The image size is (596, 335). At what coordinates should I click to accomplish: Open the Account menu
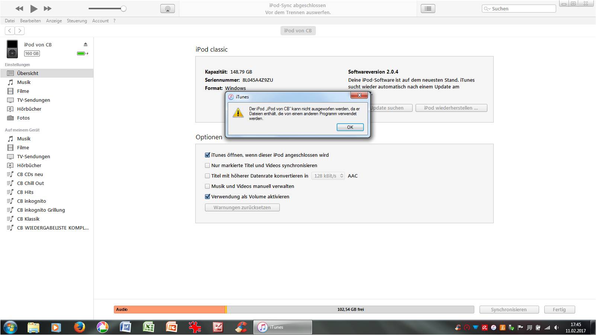[100, 21]
